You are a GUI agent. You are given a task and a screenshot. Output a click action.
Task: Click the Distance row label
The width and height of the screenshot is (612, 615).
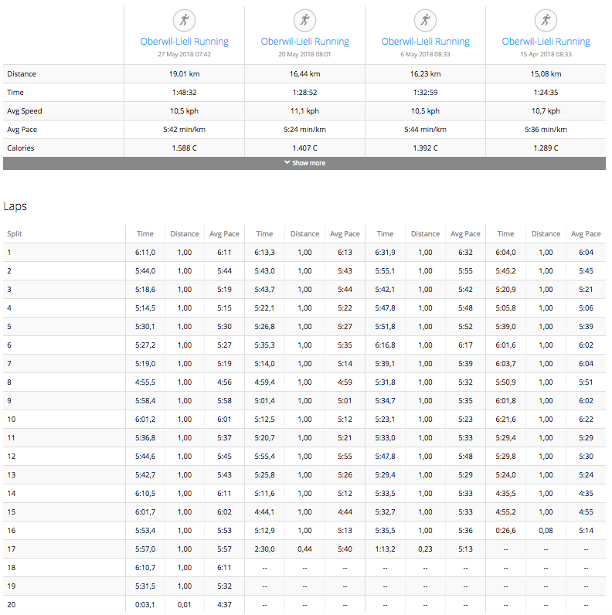22,73
